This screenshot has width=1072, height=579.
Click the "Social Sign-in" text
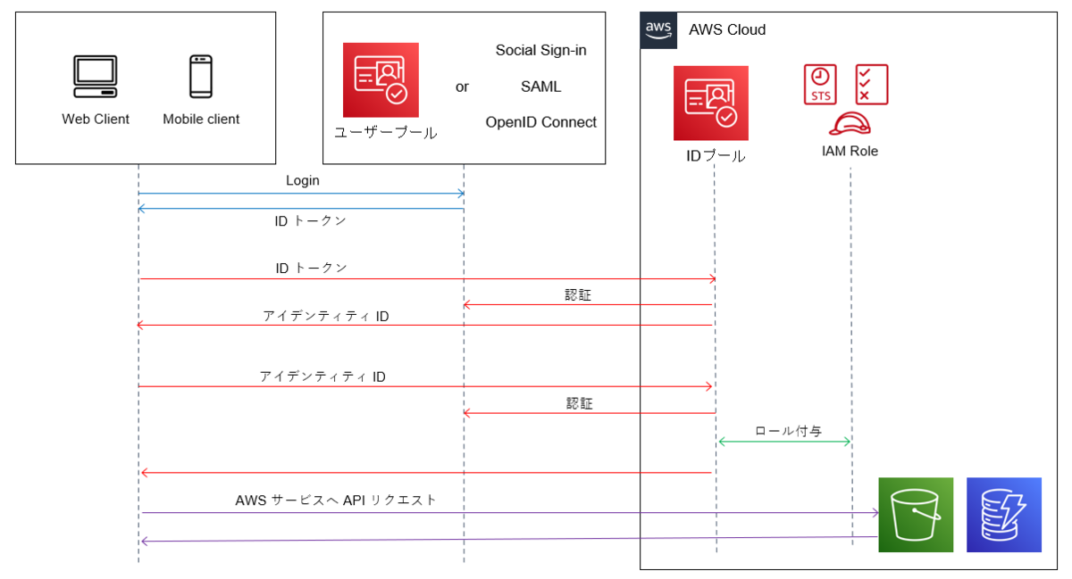[x=541, y=50]
